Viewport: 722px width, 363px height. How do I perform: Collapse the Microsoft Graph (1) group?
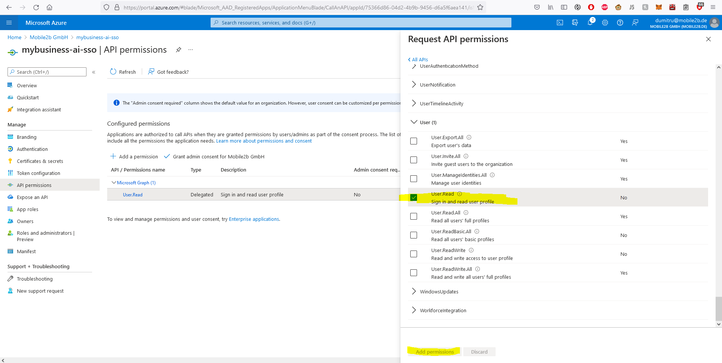click(114, 182)
